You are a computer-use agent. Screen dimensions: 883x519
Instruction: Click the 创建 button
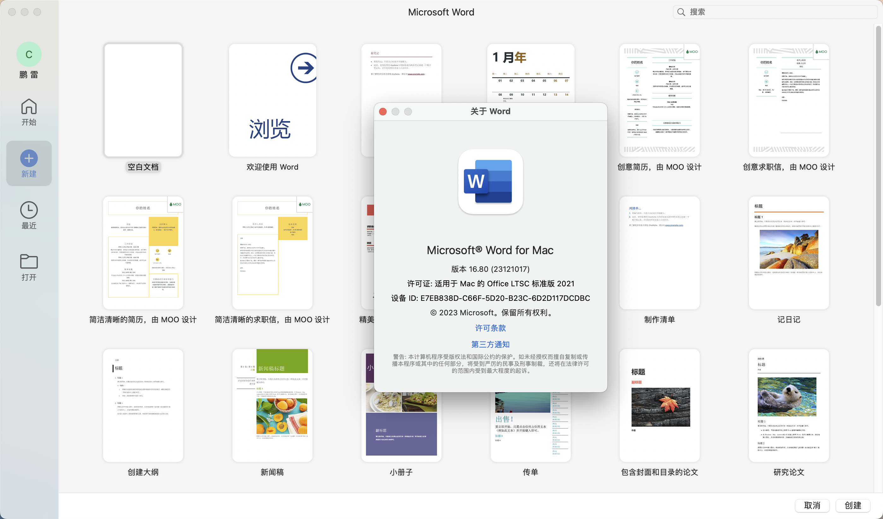[x=852, y=505]
